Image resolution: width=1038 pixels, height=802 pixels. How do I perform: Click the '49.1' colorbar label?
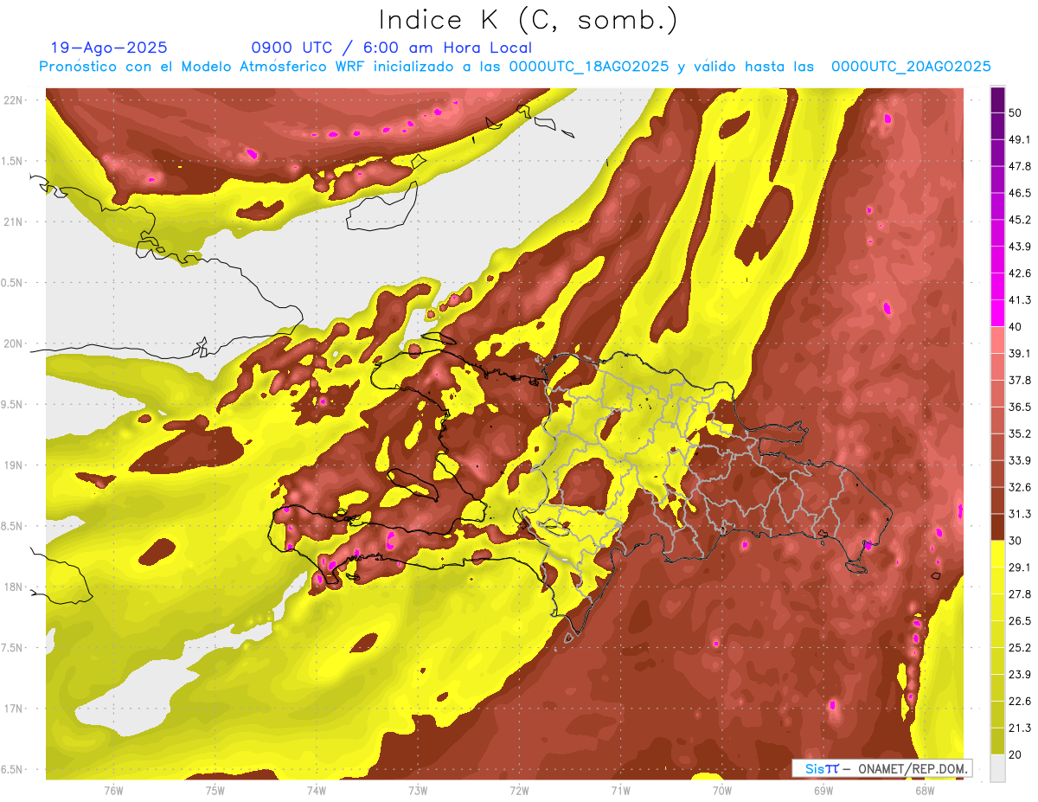[x=1019, y=139]
